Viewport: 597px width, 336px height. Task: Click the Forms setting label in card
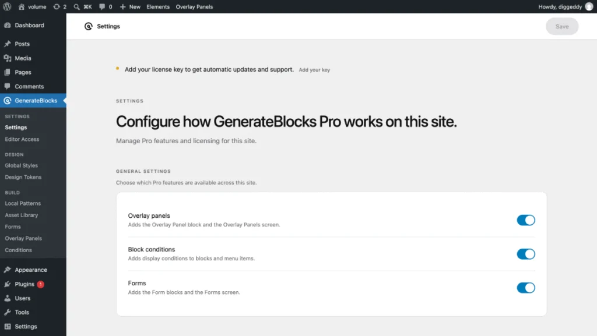(137, 283)
